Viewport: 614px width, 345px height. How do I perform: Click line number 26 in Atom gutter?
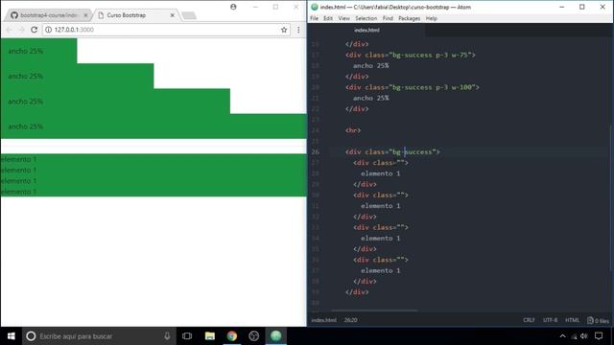click(x=316, y=151)
